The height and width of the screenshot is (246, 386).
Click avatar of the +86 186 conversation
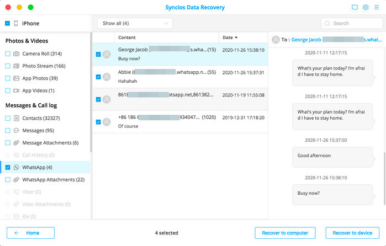pyautogui.click(x=107, y=122)
